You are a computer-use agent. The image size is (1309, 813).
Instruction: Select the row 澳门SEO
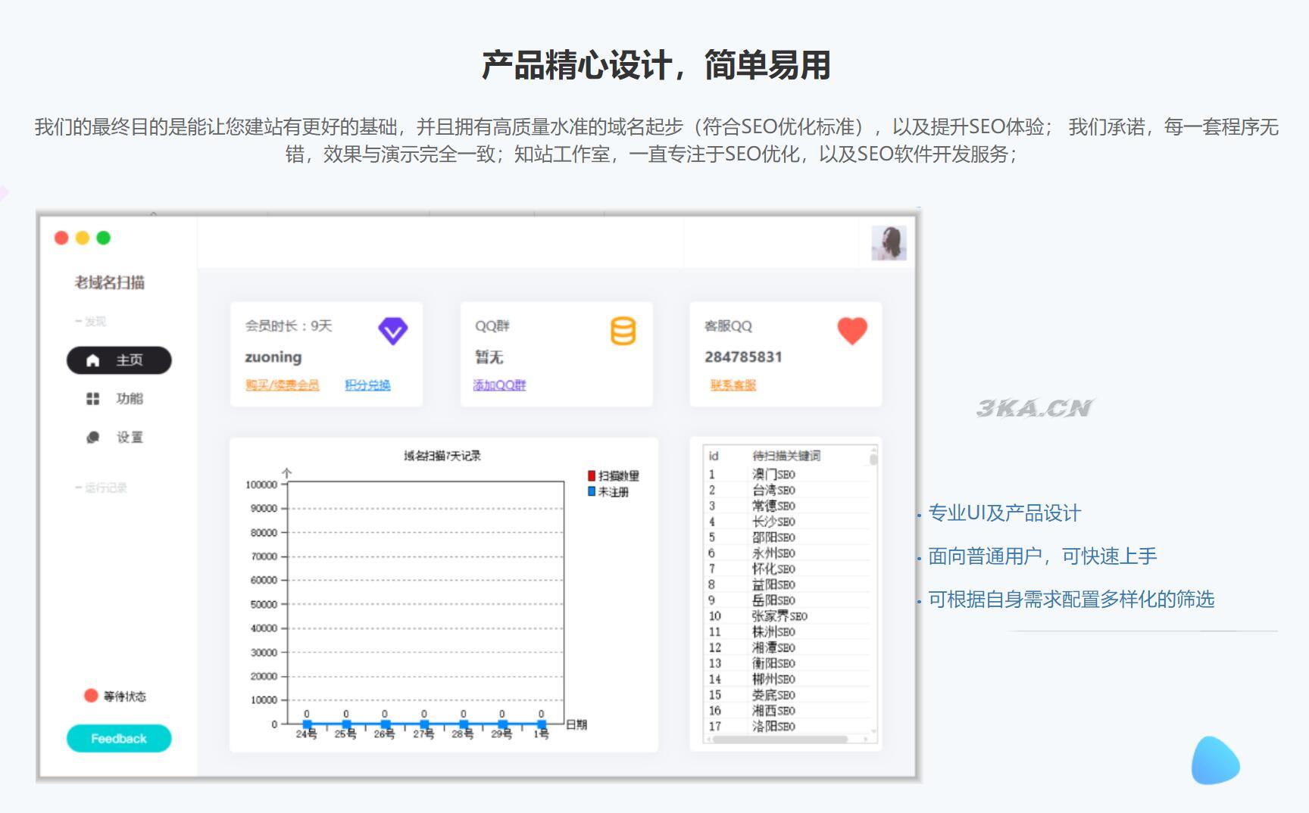pos(788,475)
